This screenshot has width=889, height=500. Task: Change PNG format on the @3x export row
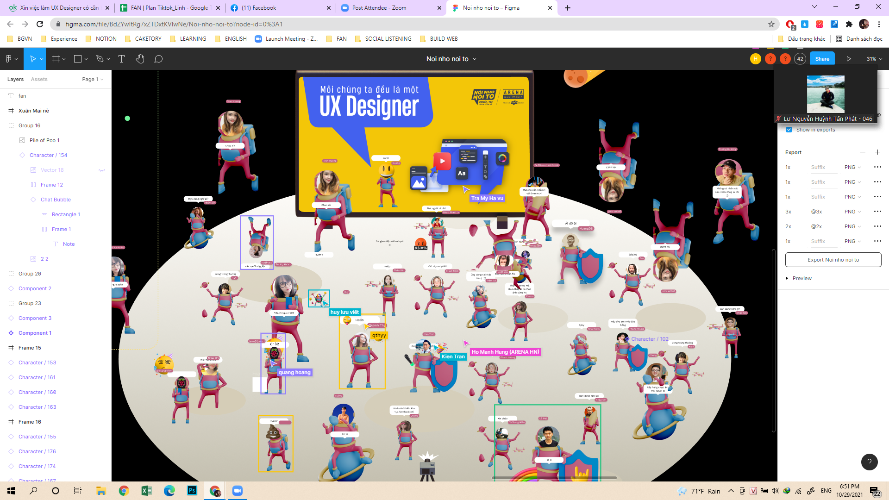(852, 212)
